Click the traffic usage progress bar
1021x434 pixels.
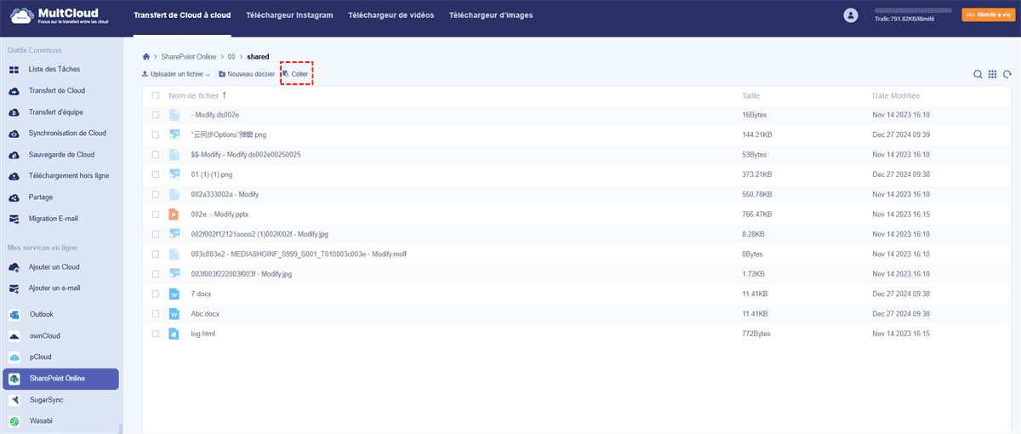(x=913, y=10)
